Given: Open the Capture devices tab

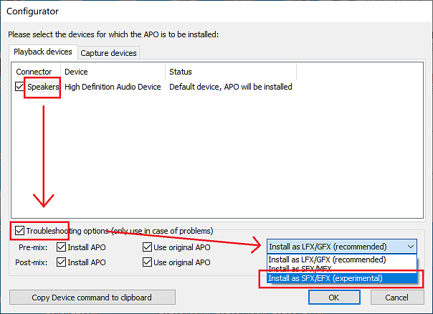Looking at the screenshot, I should click(x=108, y=53).
